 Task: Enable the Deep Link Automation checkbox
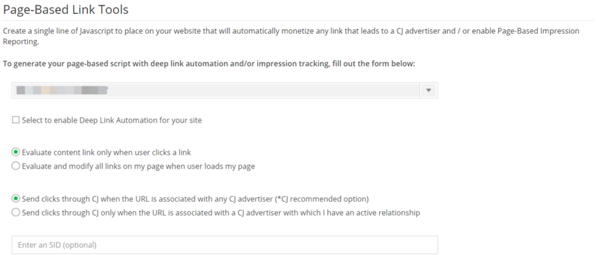(16, 120)
